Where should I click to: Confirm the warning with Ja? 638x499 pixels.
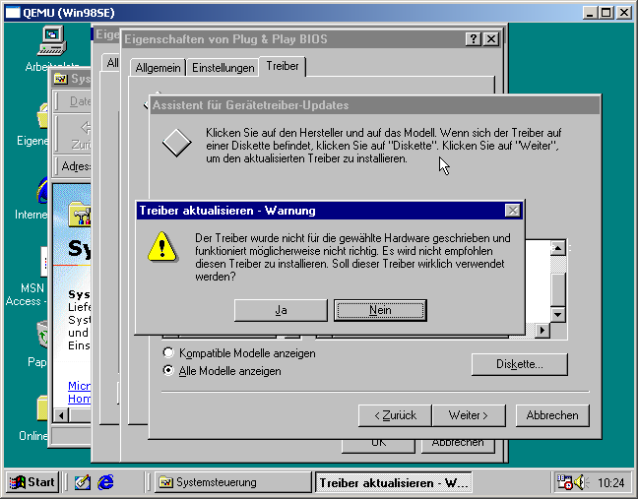[x=281, y=310]
